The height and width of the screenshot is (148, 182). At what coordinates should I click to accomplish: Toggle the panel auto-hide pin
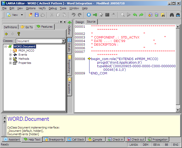[61, 22]
